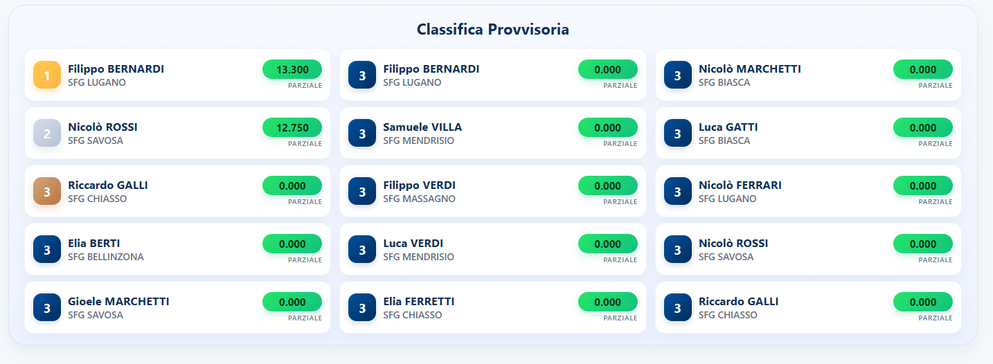Open the Luca GATTI athlete name
Viewport: 993px width, 364px height.
point(728,127)
